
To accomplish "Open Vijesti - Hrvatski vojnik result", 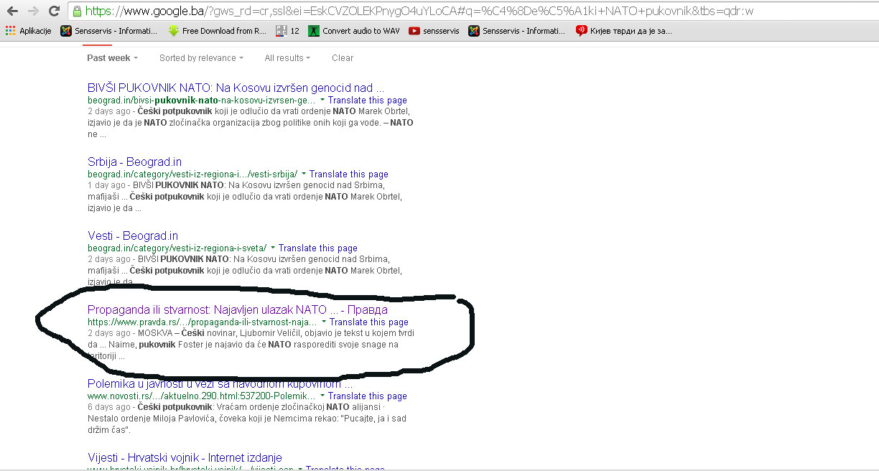I will (185, 458).
